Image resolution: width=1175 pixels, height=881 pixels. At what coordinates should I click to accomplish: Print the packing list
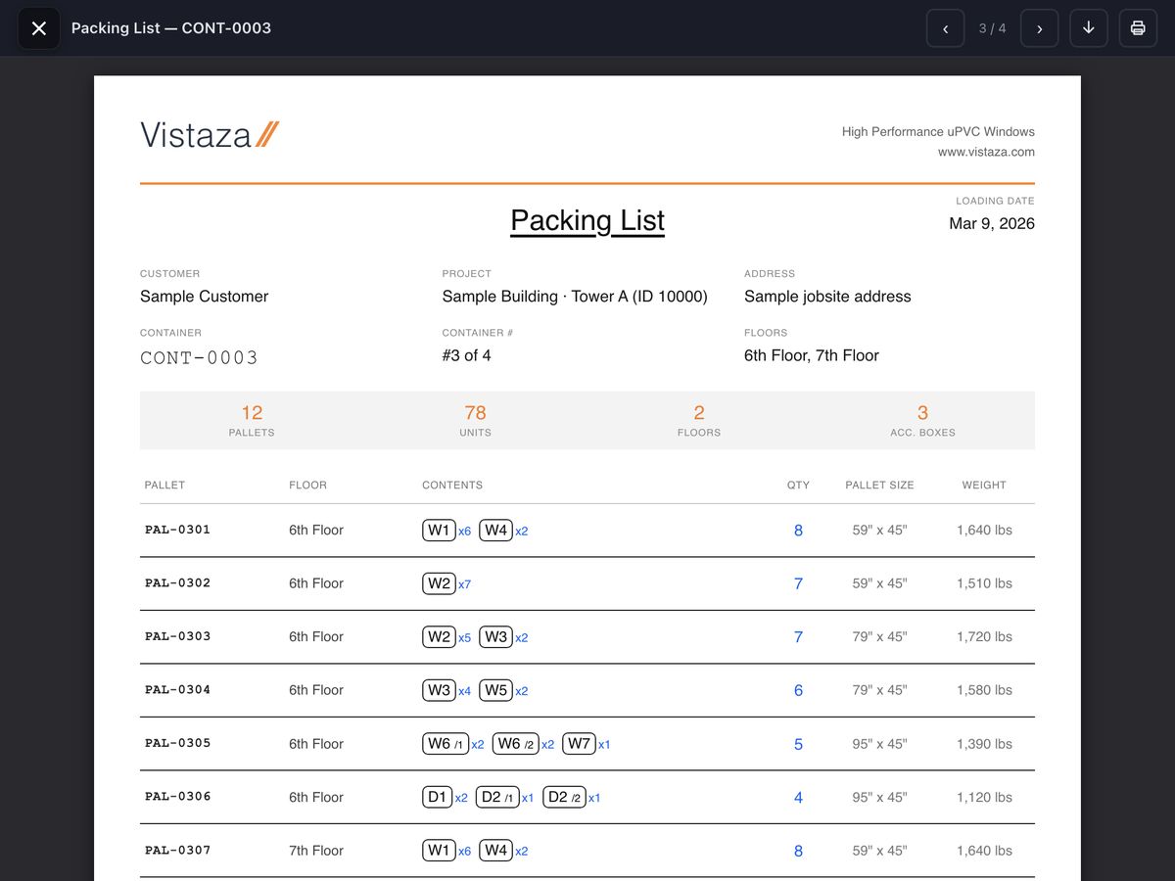[x=1138, y=28]
